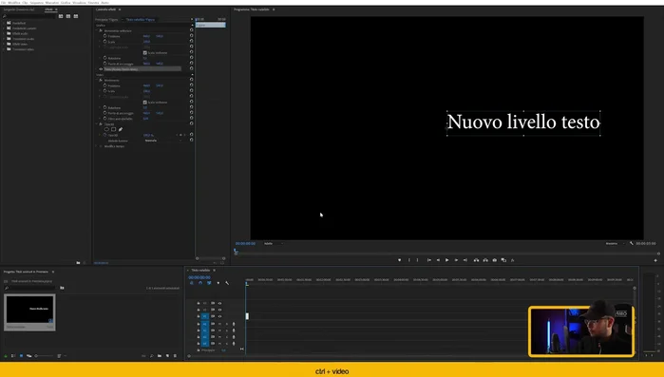Open the Sequenza menu
This screenshot has width=664, height=377.
[x=37, y=3]
